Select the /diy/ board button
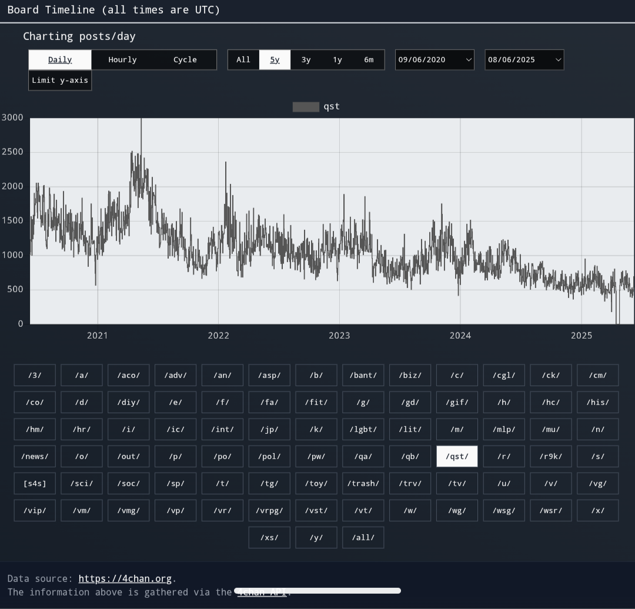 pos(129,403)
